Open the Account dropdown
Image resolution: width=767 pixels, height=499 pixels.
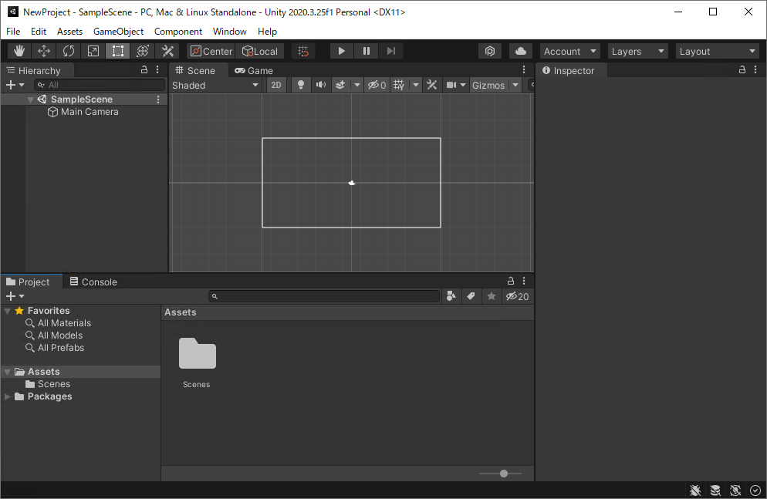click(570, 51)
